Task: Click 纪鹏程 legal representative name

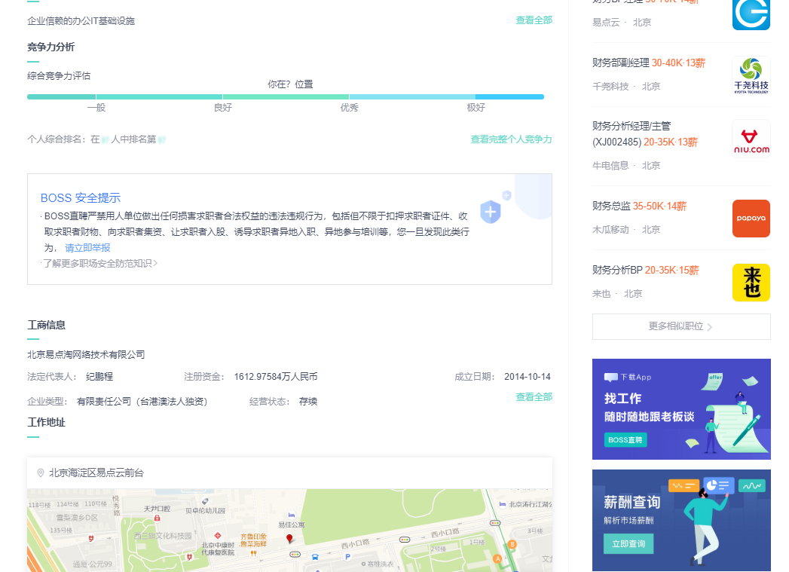Action: [x=99, y=377]
